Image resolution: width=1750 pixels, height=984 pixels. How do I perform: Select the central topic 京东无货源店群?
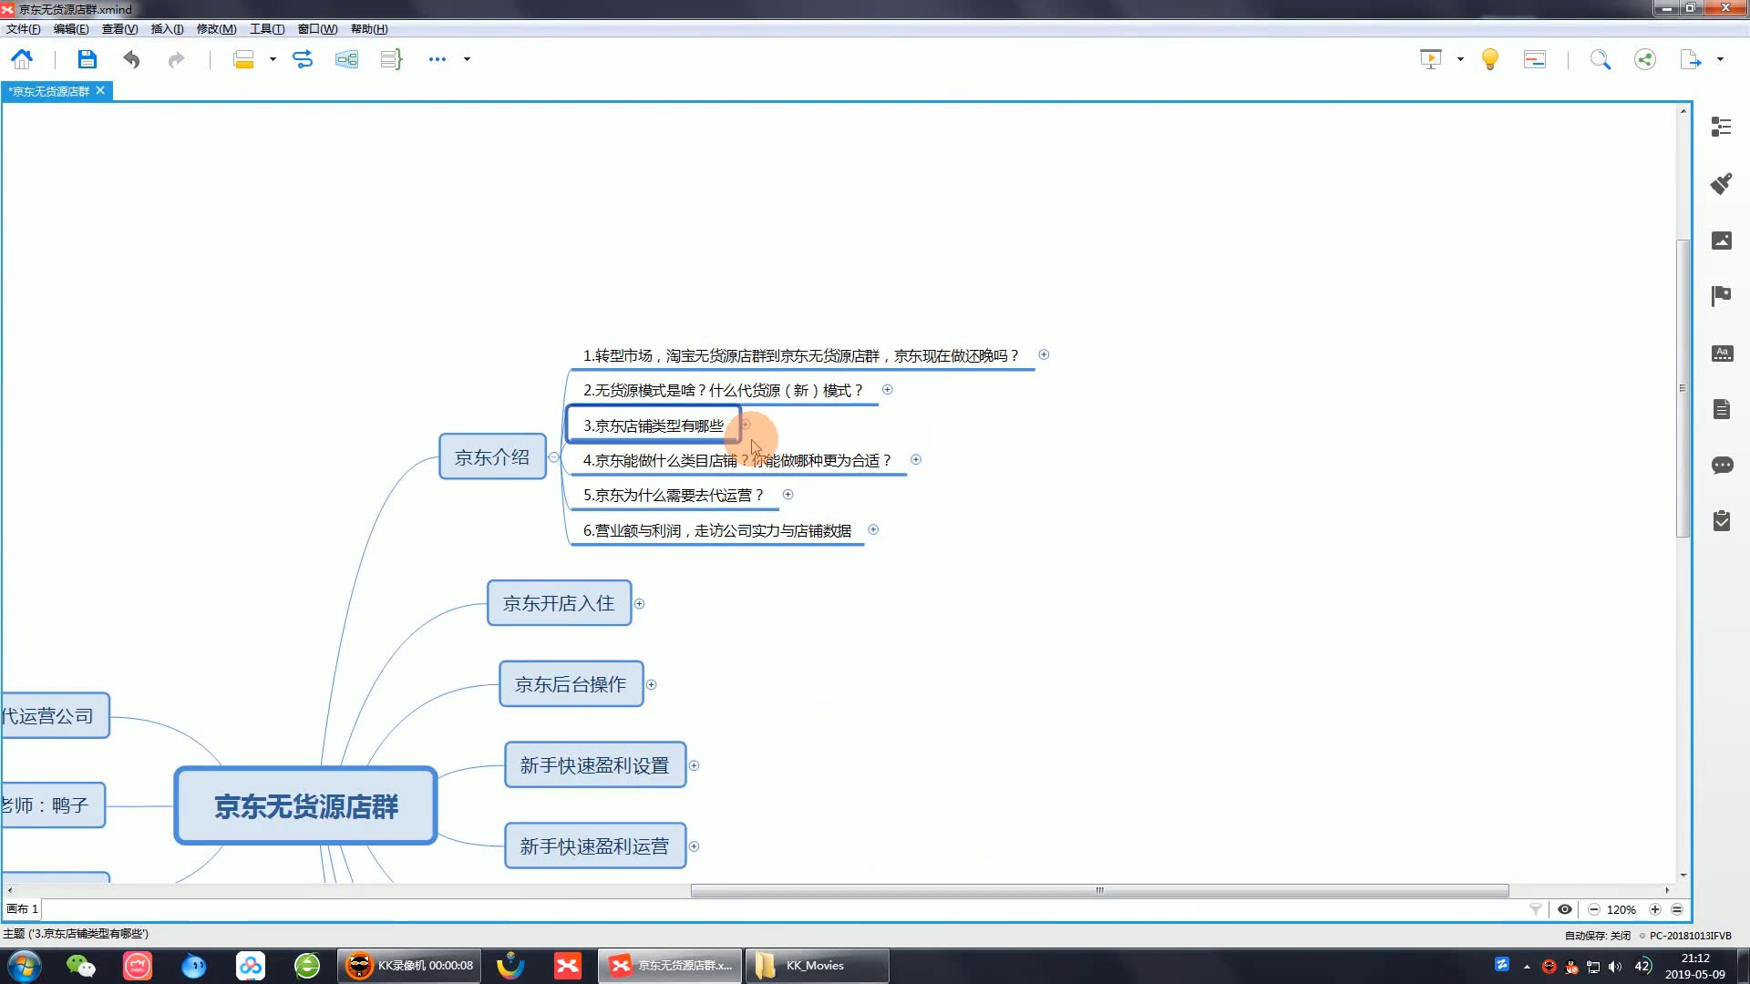(x=305, y=806)
